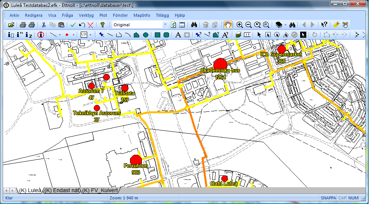Click the What's This help pointer
Viewport: 369px width, 204px height.
click(x=324, y=25)
